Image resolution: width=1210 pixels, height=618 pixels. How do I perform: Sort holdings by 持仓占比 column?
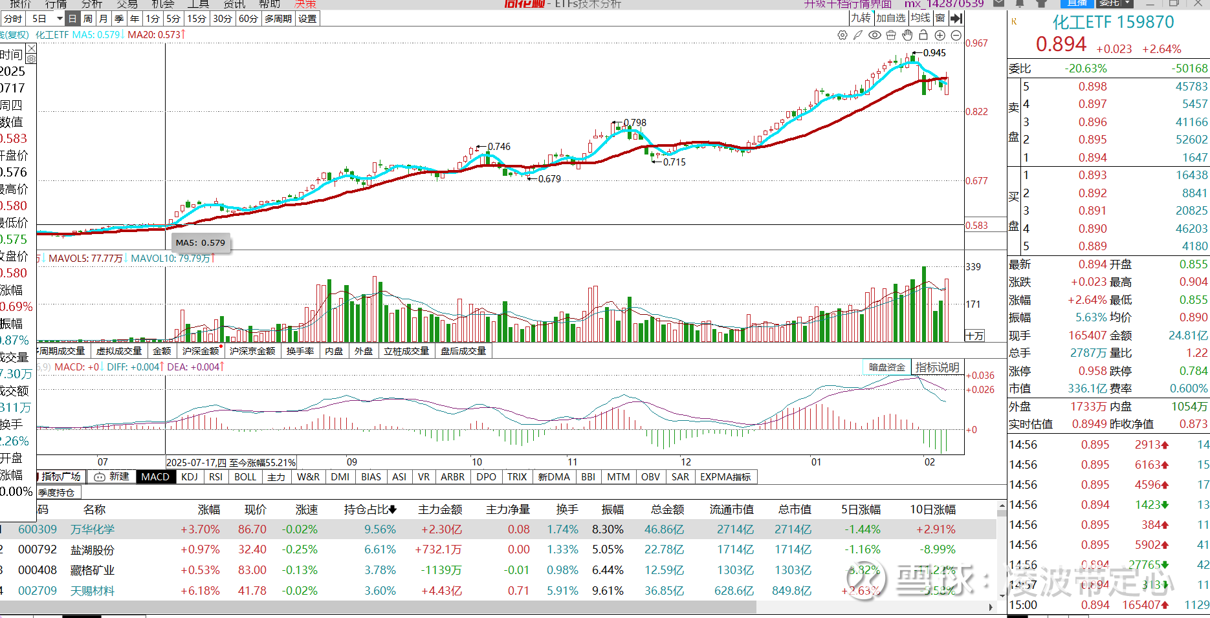(370, 510)
